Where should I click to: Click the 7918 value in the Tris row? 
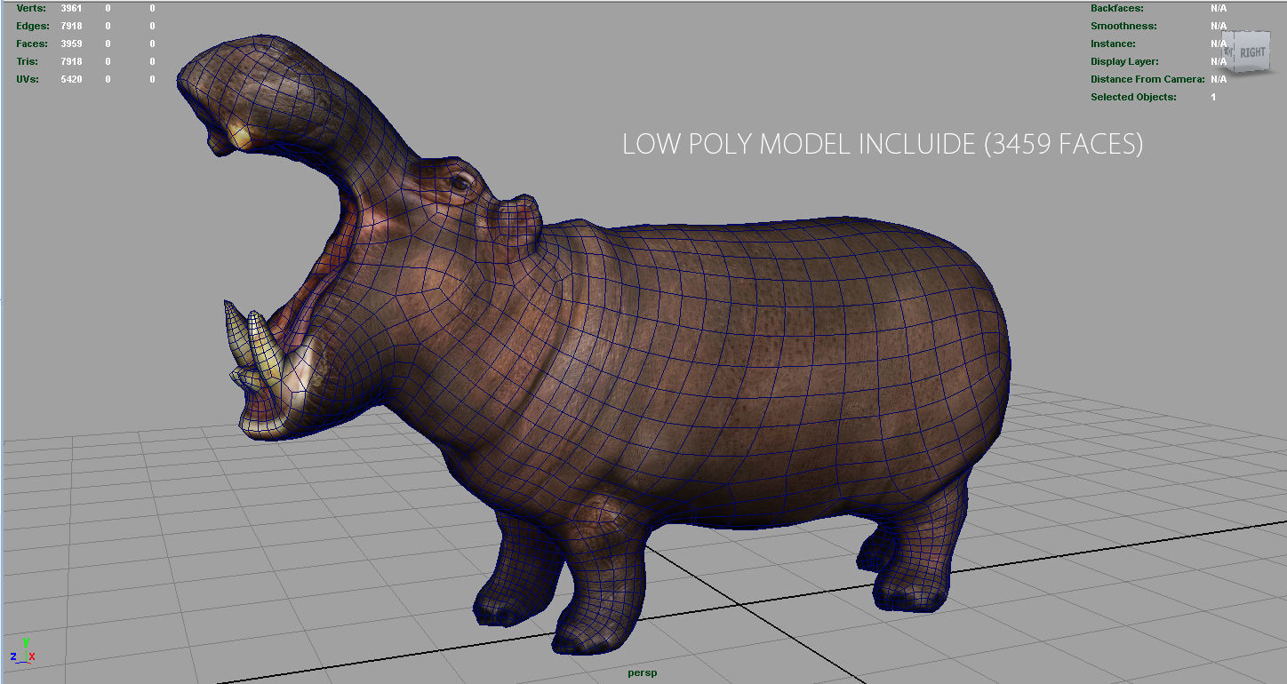pyautogui.click(x=71, y=61)
